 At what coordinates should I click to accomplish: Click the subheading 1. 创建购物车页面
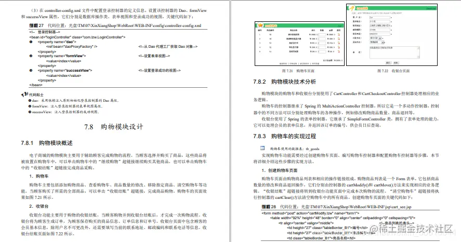tap(280, 170)
